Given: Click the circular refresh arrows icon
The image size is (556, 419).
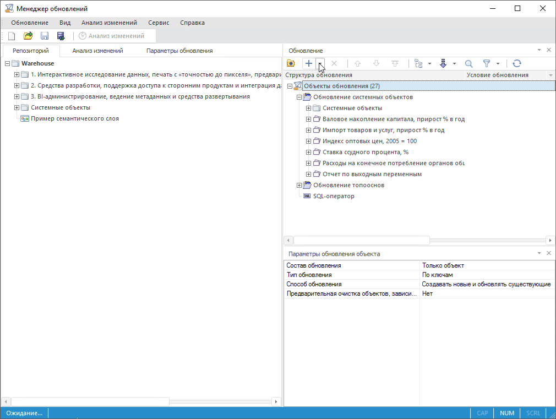Looking at the screenshot, I should click(517, 63).
